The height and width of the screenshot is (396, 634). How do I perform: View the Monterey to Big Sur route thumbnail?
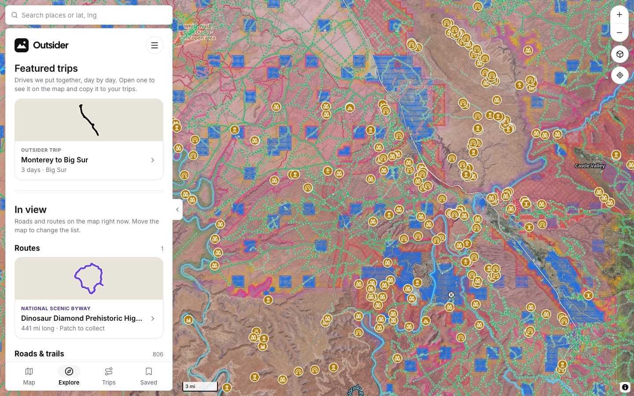coord(89,120)
